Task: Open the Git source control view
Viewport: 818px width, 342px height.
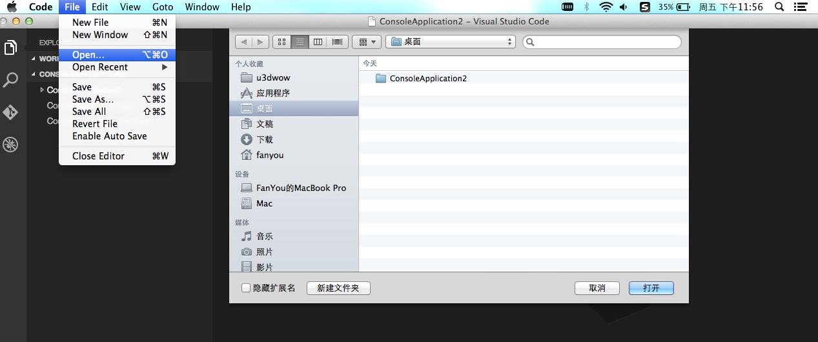Action: tap(10, 112)
